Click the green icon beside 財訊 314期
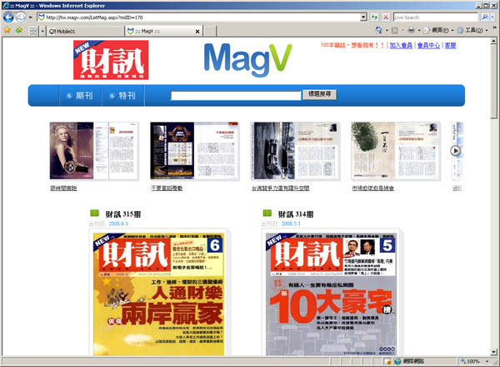The image size is (500, 367). pos(267,213)
